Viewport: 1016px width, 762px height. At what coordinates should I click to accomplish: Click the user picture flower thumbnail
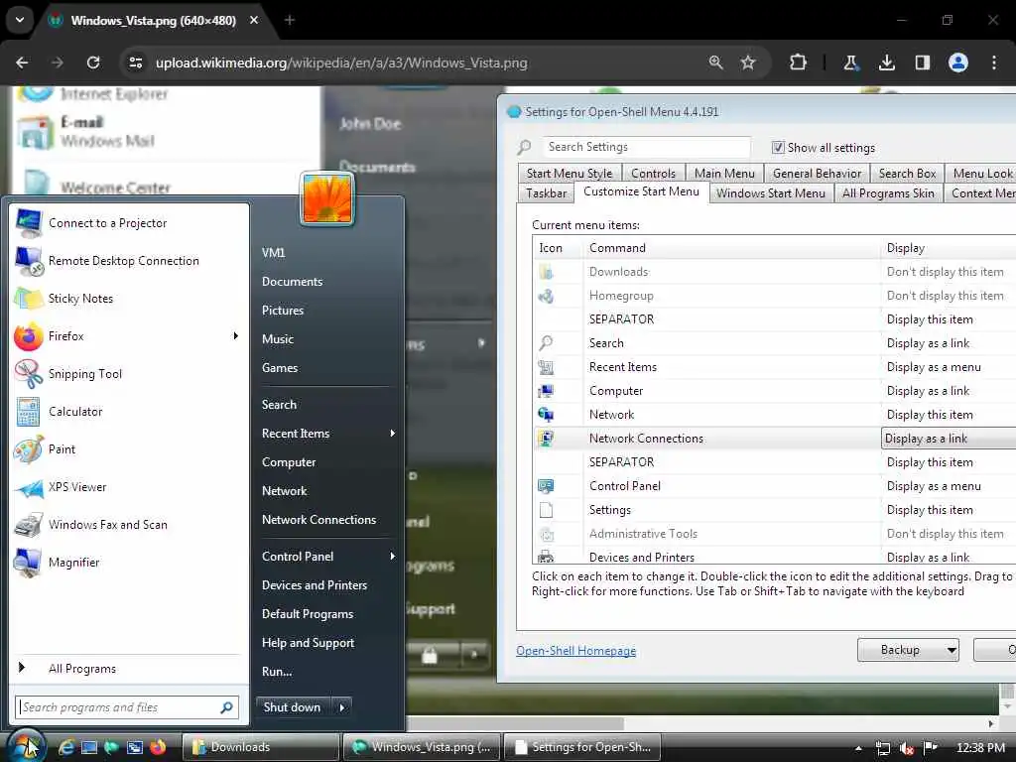[x=326, y=199]
